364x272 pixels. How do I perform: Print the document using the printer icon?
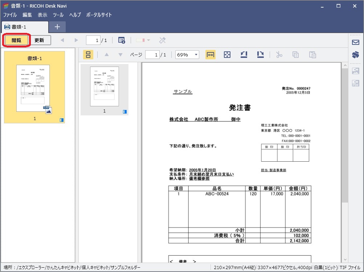pyautogui.click(x=356, y=54)
